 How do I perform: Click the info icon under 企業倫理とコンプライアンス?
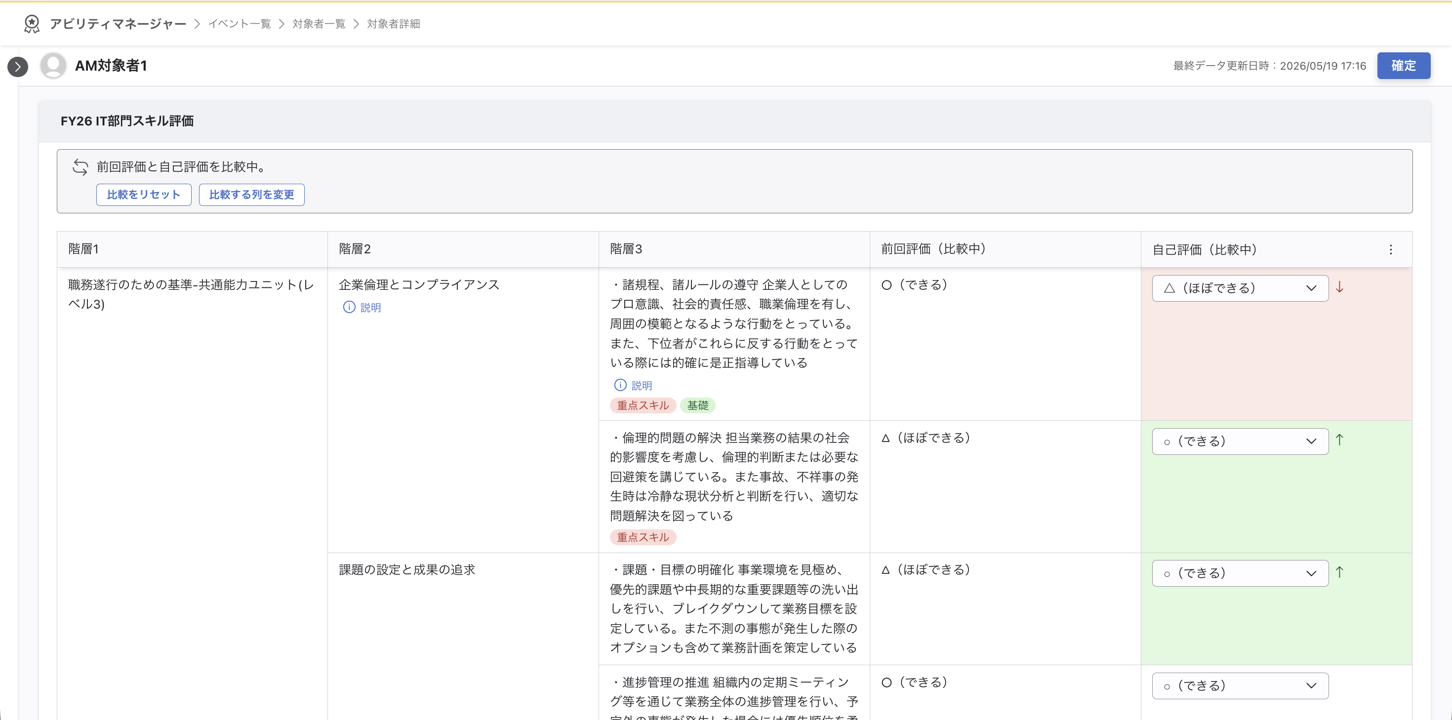click(349, 307)
